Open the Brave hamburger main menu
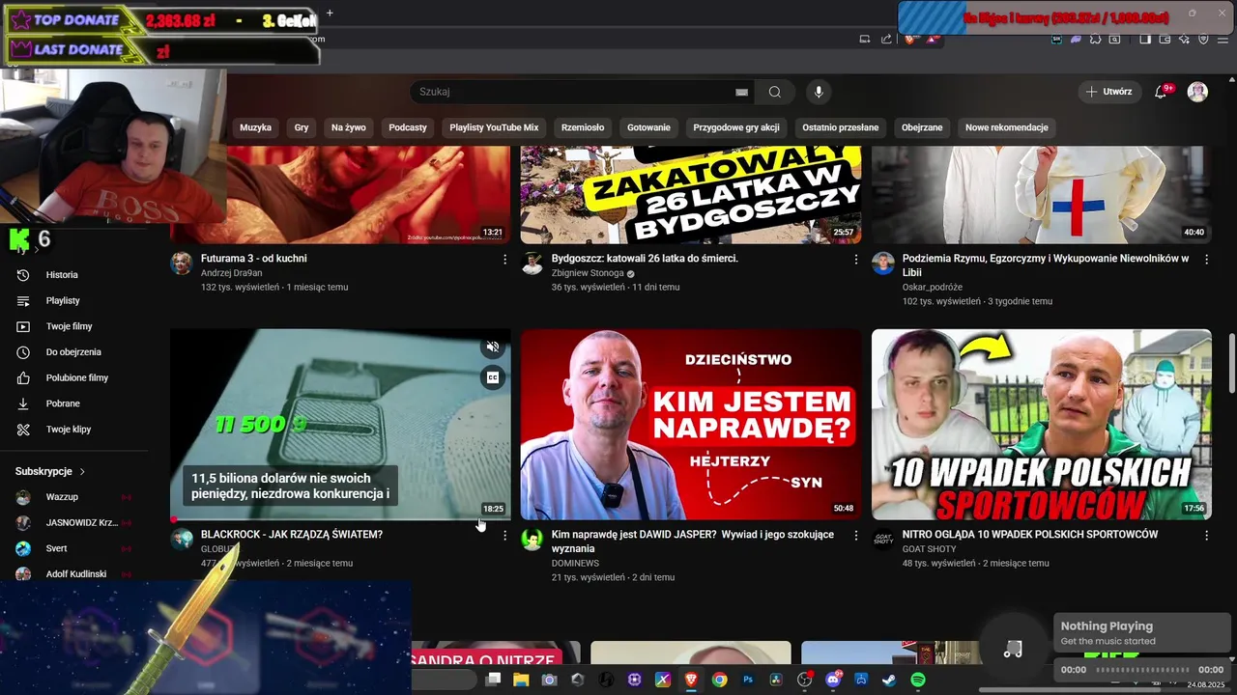 click(1223, 39)
